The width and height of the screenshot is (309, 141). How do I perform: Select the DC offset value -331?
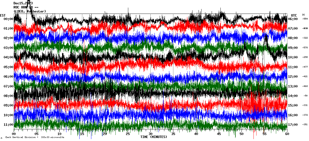(x=305, y=105)
